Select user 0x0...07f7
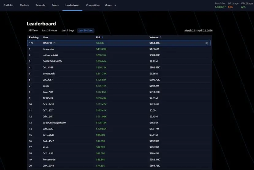This screenshot has width=254, height=170. [x=48, y=129]
